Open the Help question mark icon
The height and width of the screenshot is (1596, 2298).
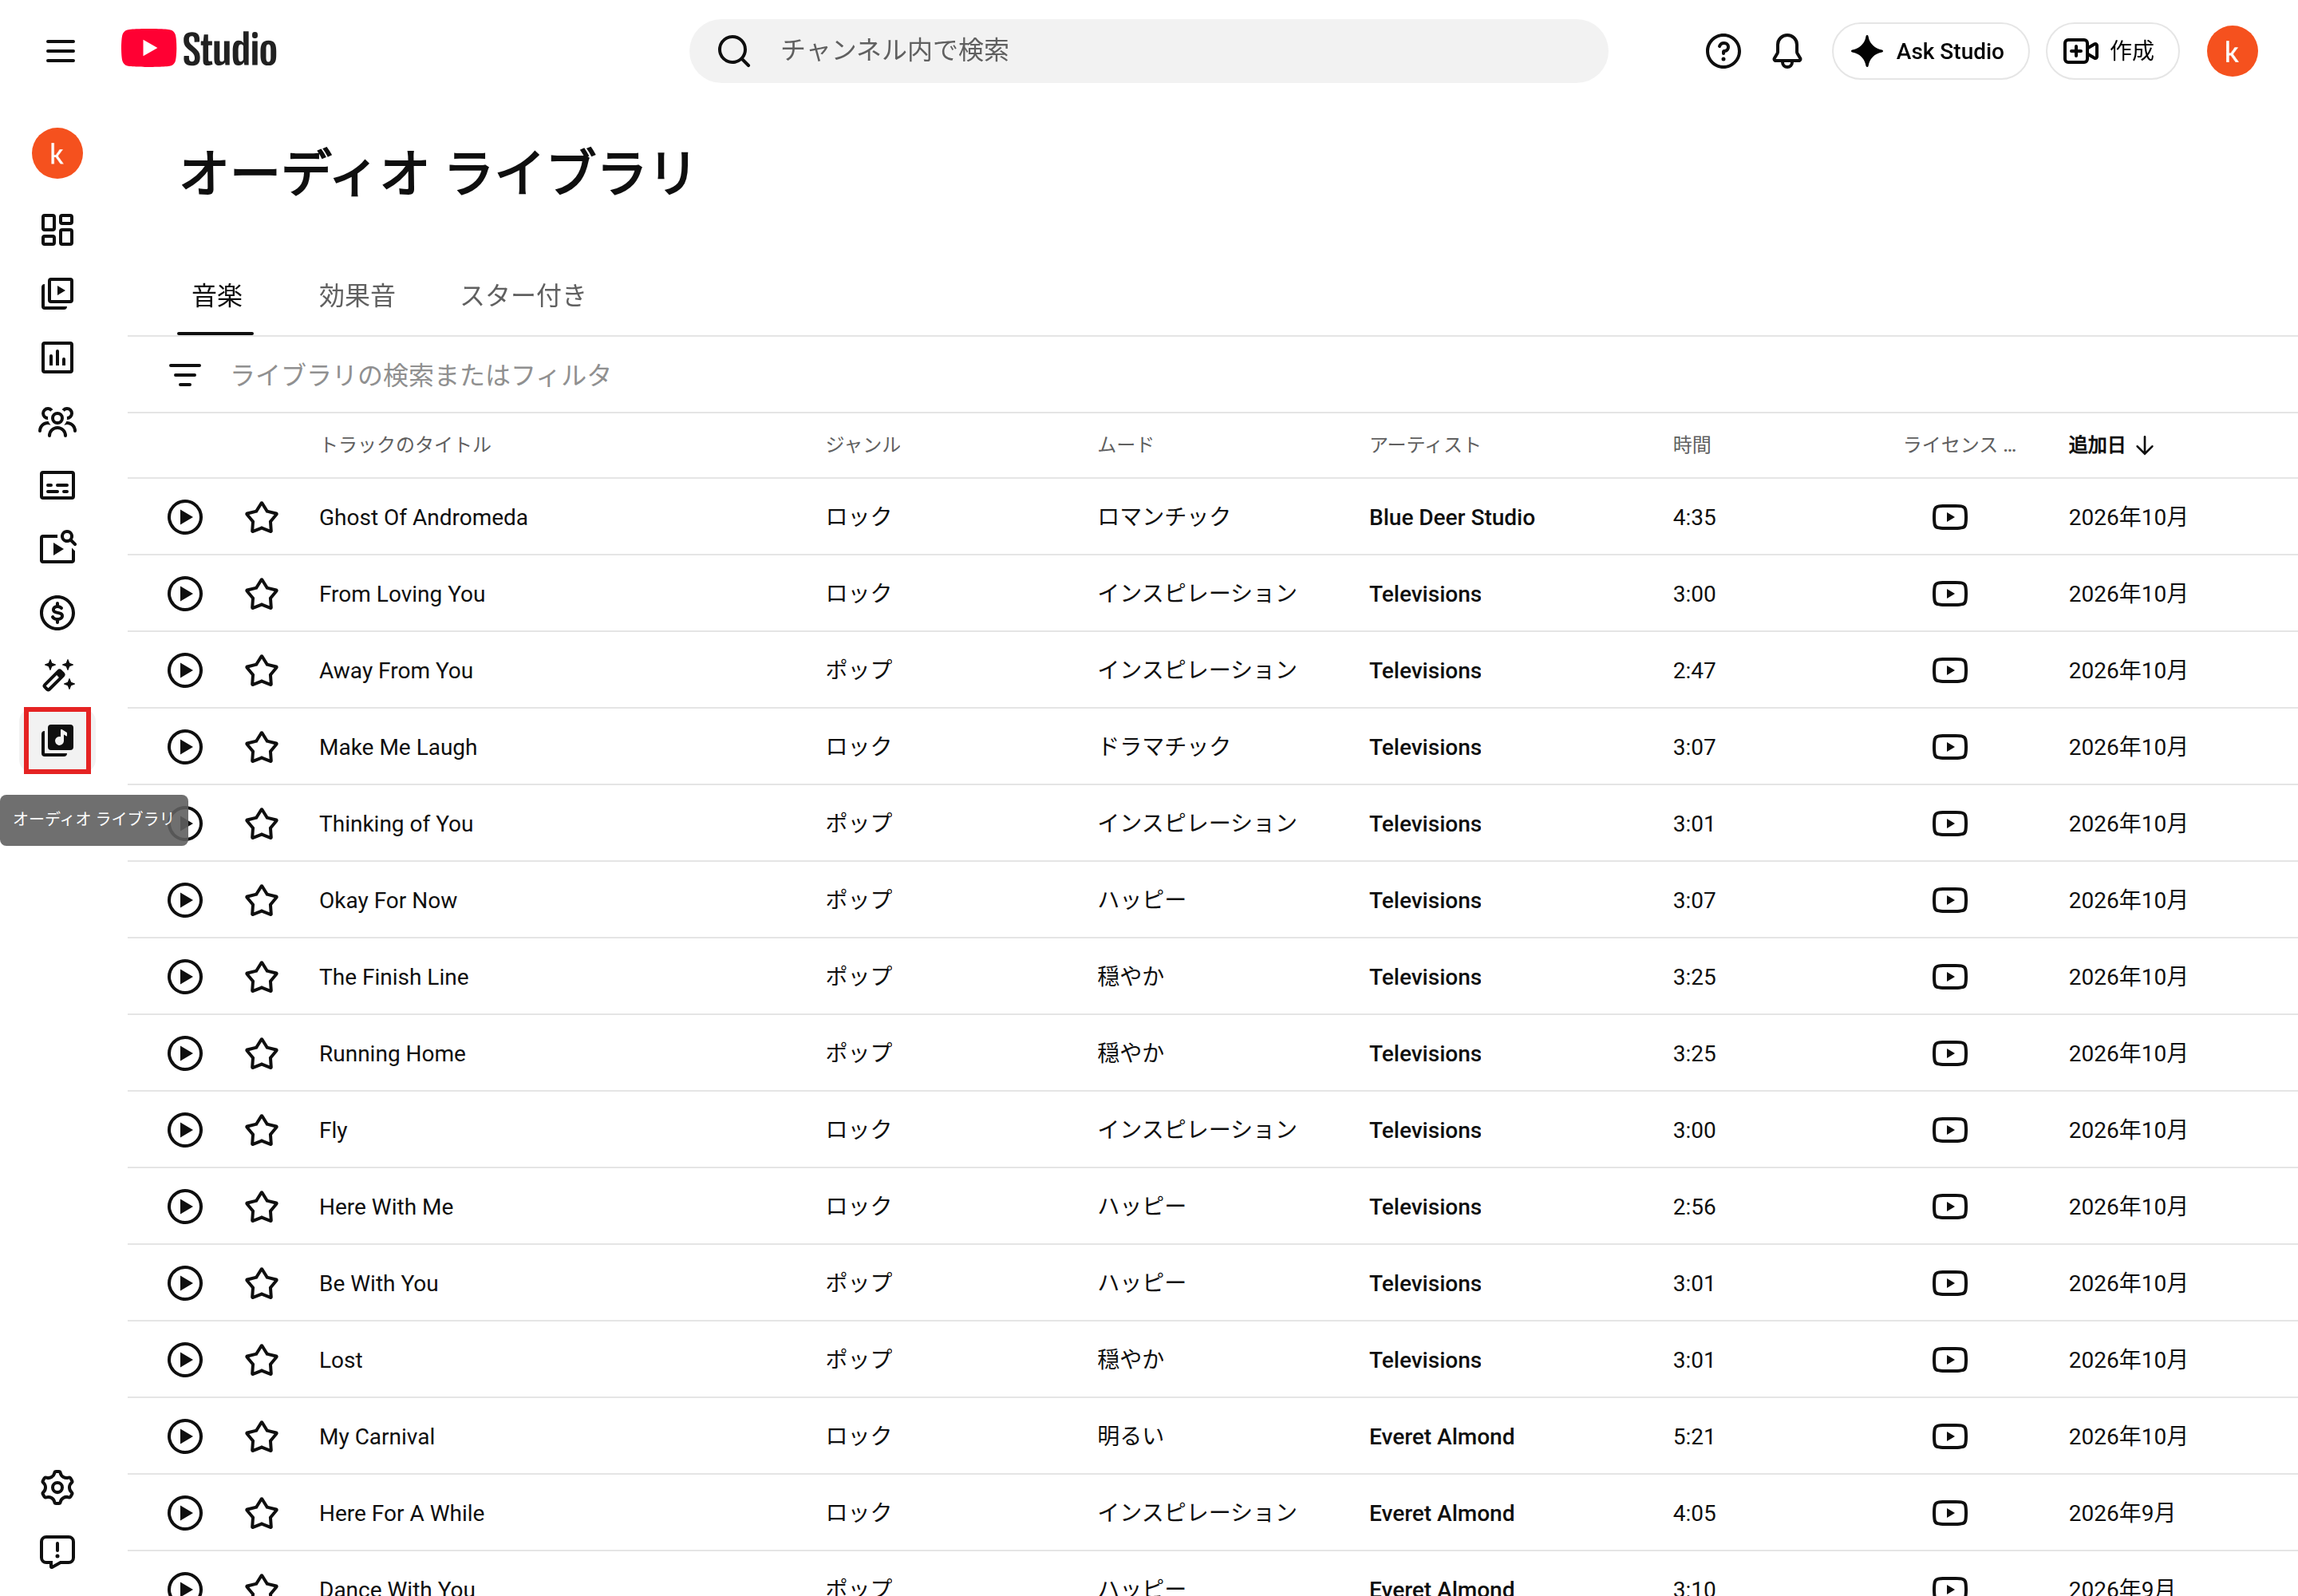coord(1722,51)
